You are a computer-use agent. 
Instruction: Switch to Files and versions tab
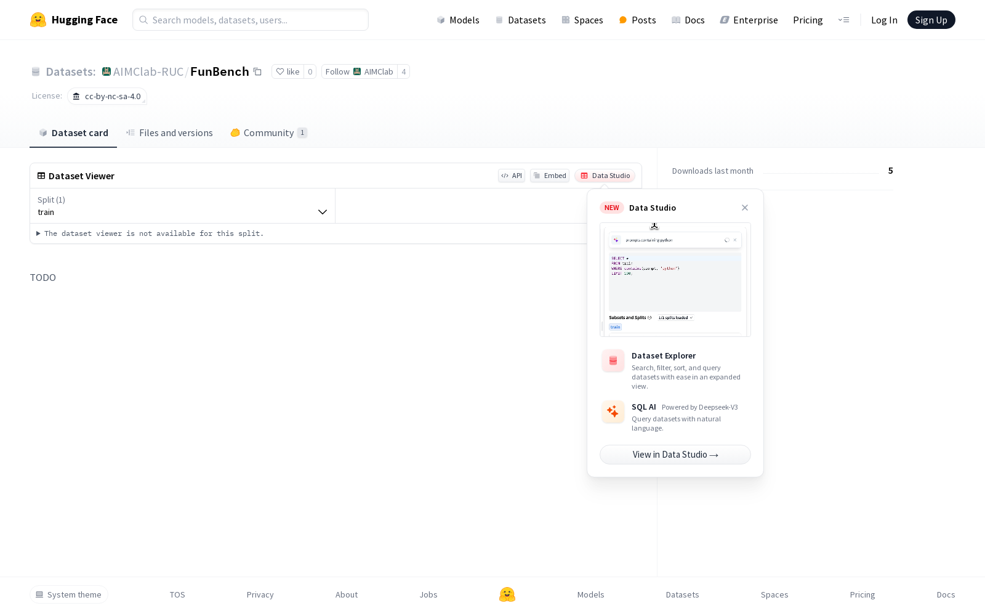pyautogui.click(x=169, y=133)
